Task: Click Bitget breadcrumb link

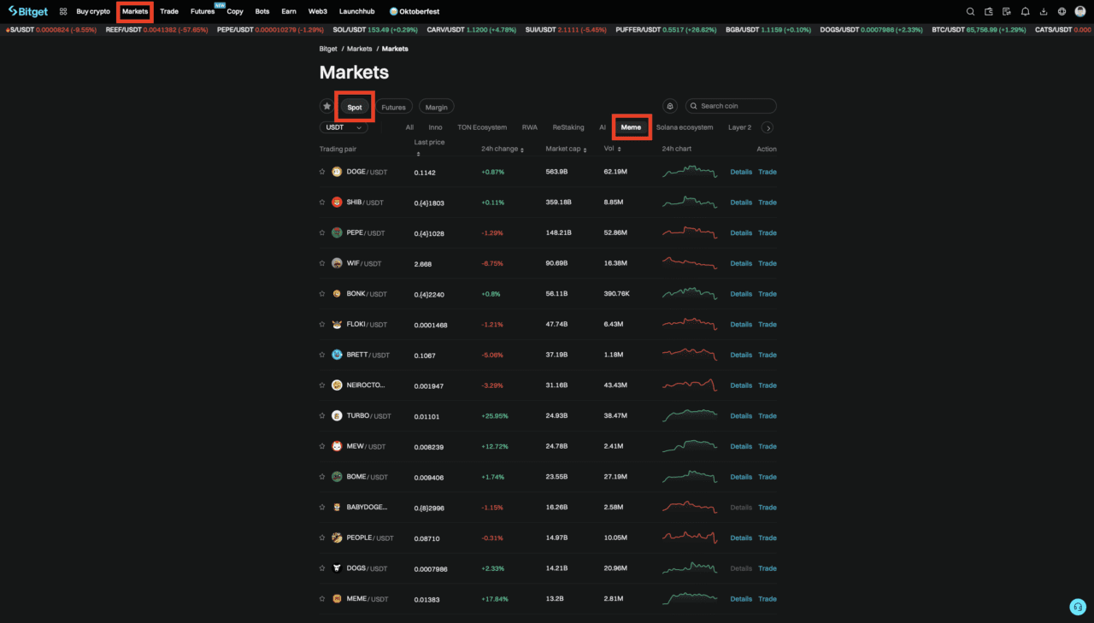Action: pyautogui.click(x=328, y=49)
